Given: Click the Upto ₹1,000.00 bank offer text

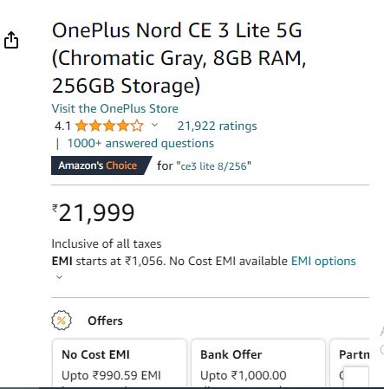Looking at the screenshot, I should [x=244, y=375].
